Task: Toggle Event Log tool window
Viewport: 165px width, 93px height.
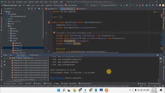Action: pyautogui.click(x=142, y=83)
